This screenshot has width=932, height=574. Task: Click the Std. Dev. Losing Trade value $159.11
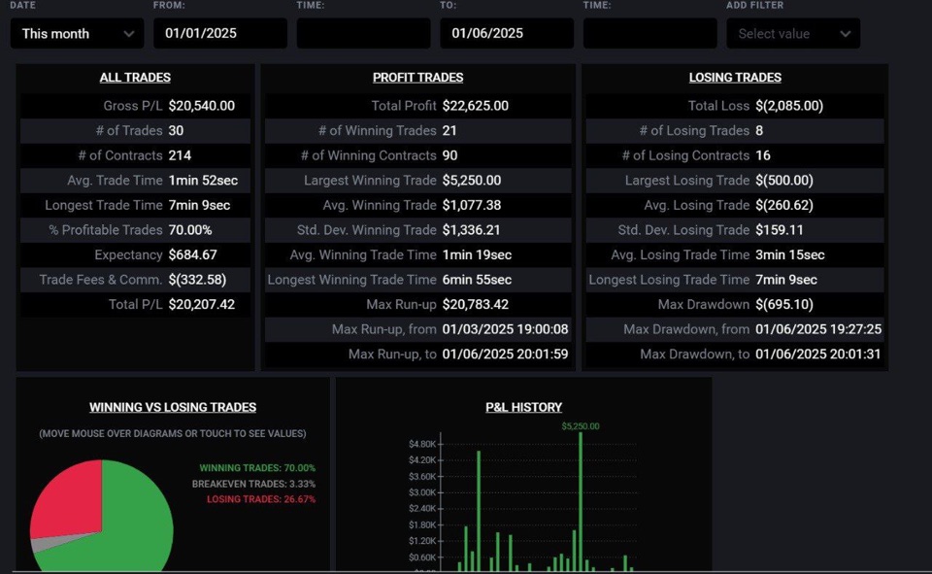780,229
